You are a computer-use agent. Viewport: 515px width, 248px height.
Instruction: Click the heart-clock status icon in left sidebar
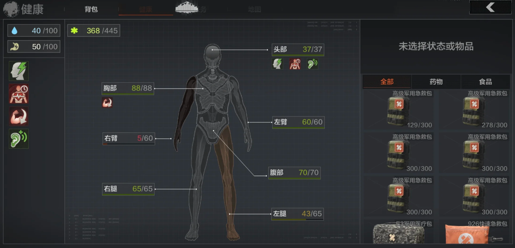[x=19, y=94]
